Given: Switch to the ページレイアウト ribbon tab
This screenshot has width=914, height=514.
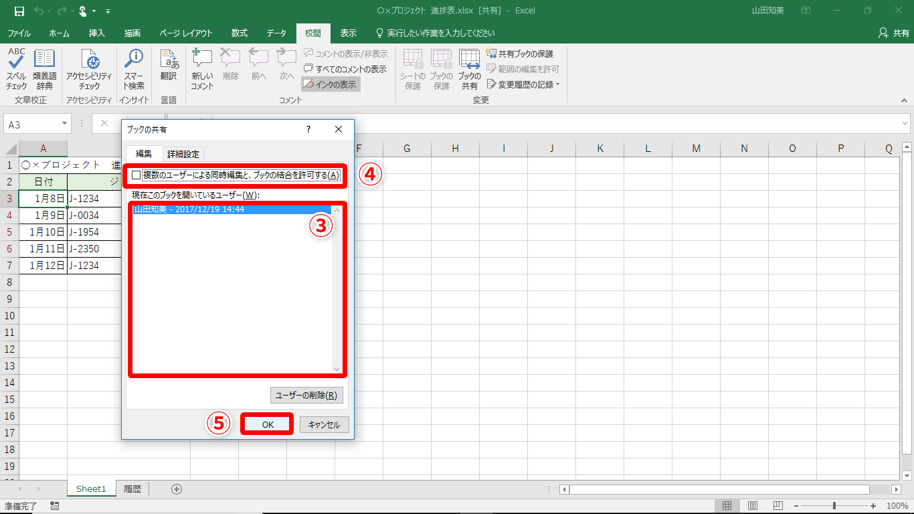Looking at the screenshot, I should [186, 33].
